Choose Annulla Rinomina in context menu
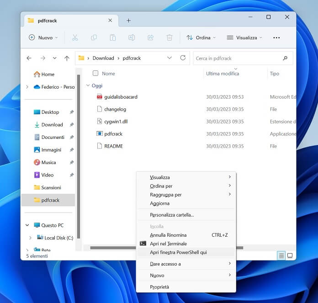318x303 pixels. point(186,235)
